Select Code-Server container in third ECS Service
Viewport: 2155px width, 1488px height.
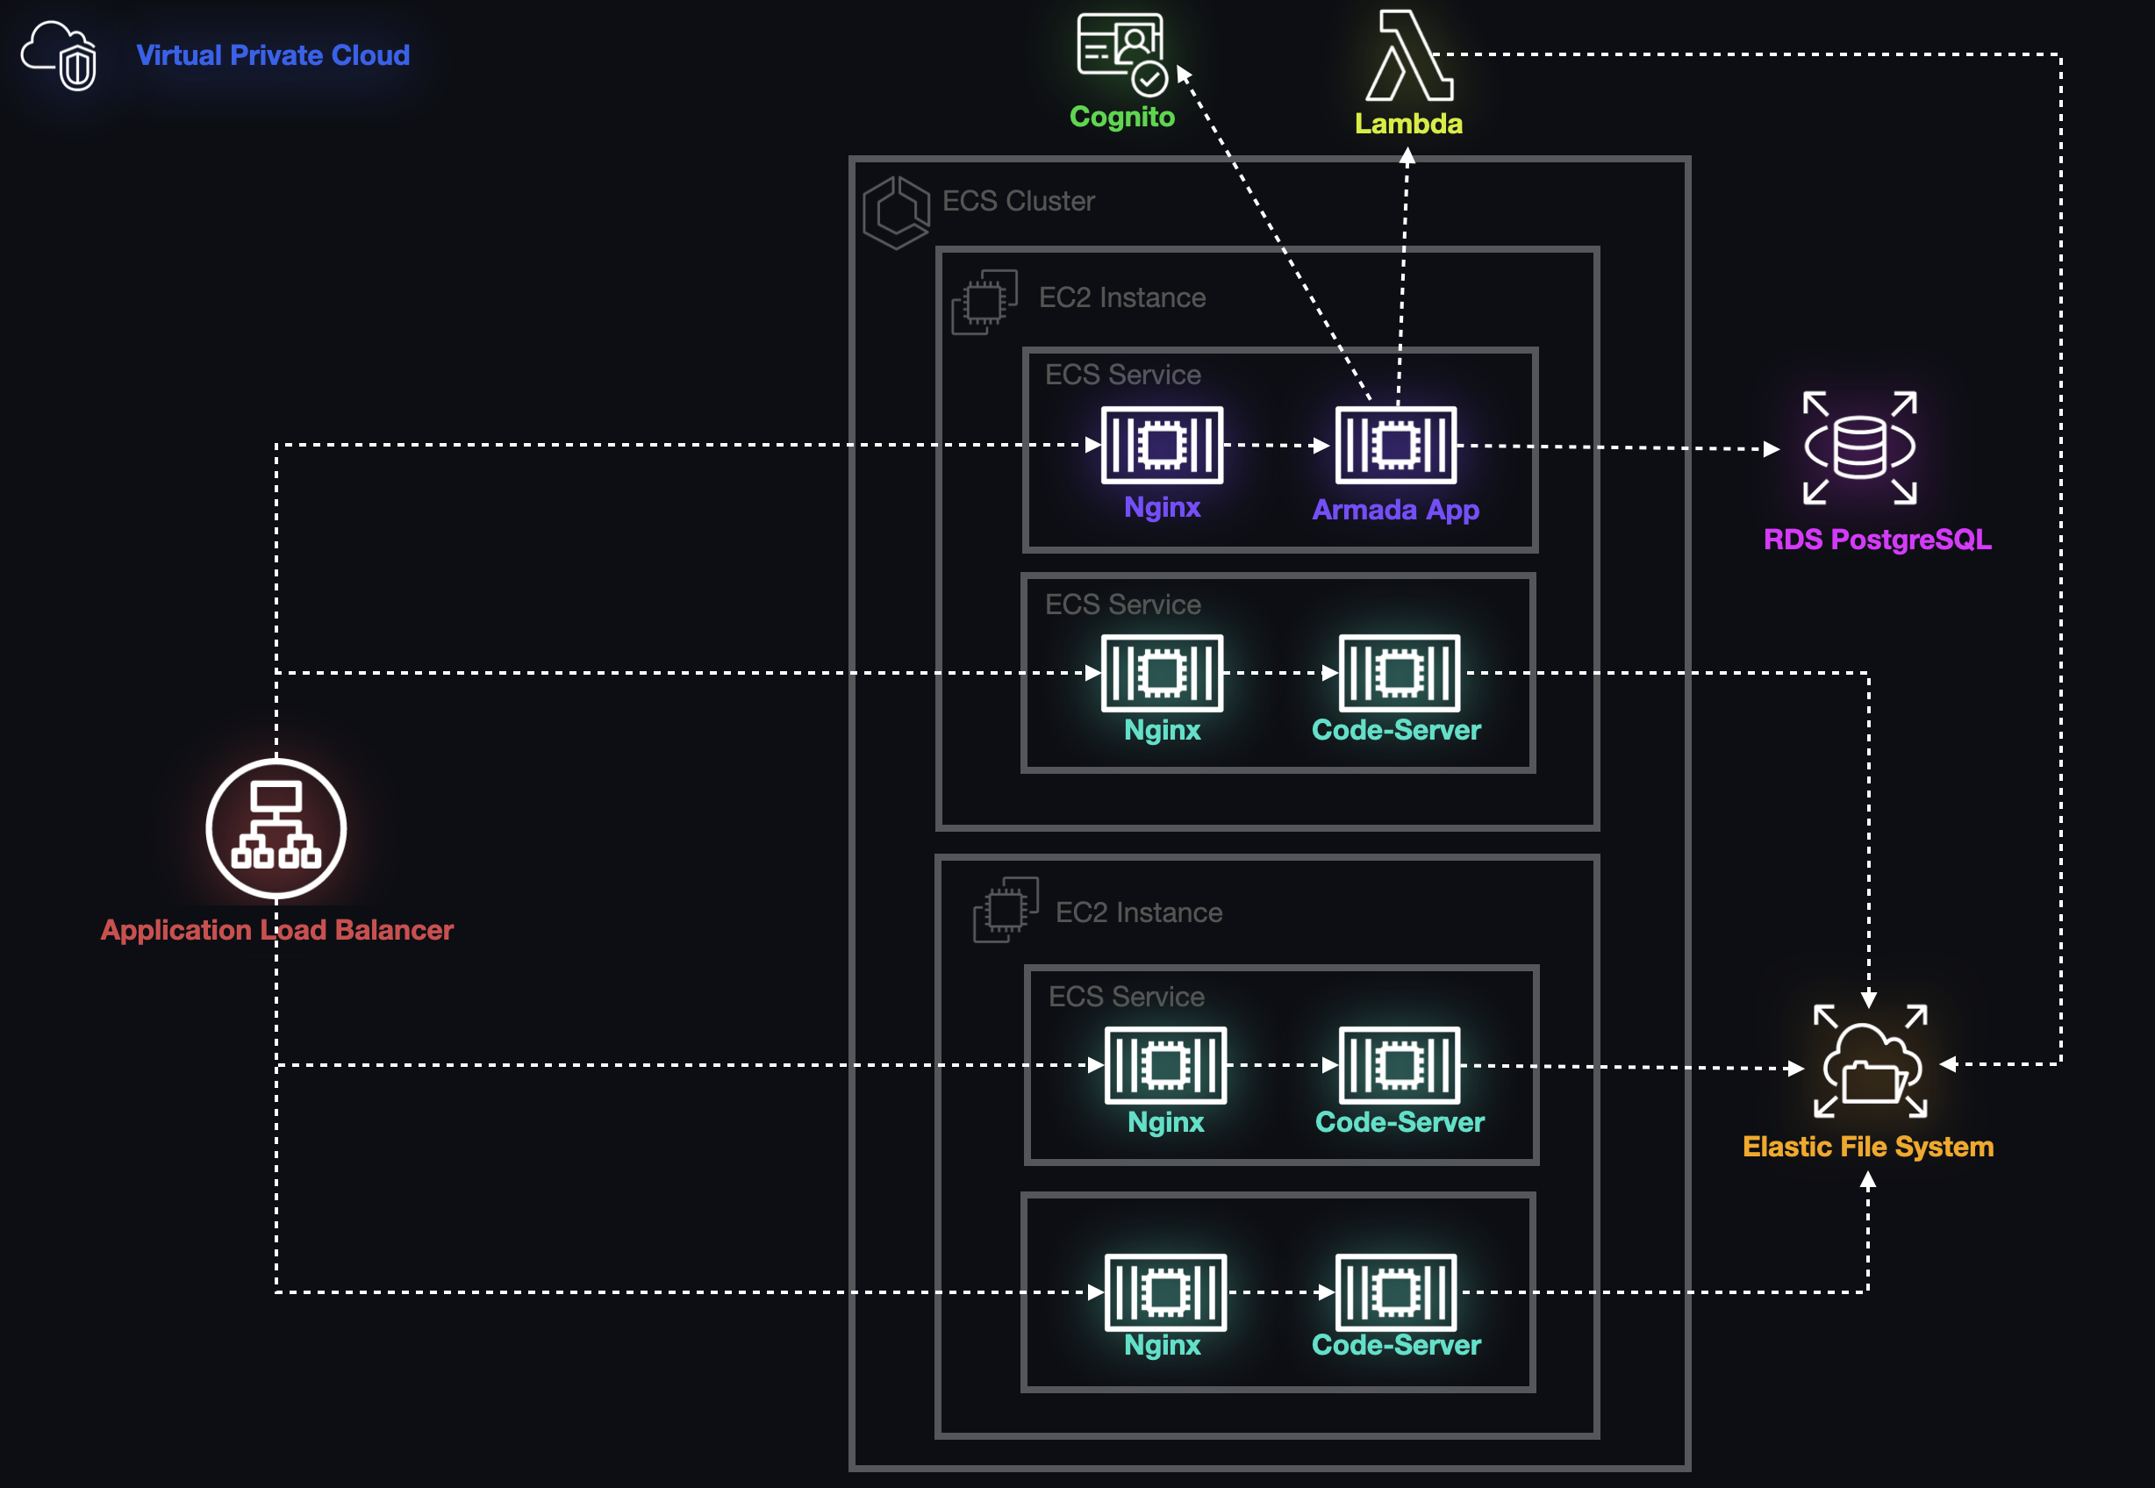coord(1400,1065)
